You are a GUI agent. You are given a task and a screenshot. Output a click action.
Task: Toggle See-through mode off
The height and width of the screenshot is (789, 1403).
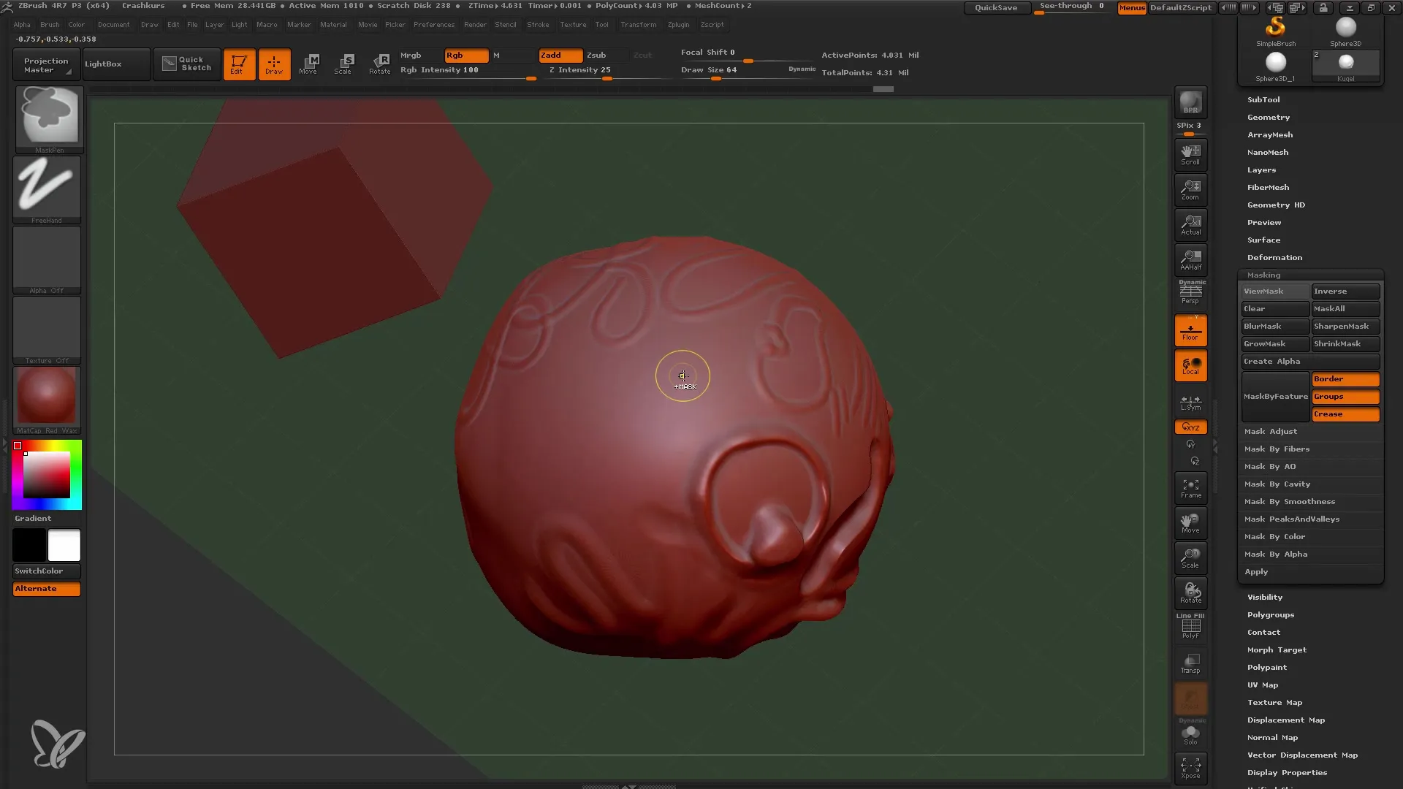tap(1073, 7)
